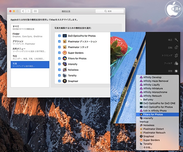Select すべて category in sidebar
183x152 pixels.
[x=30, y=27]
